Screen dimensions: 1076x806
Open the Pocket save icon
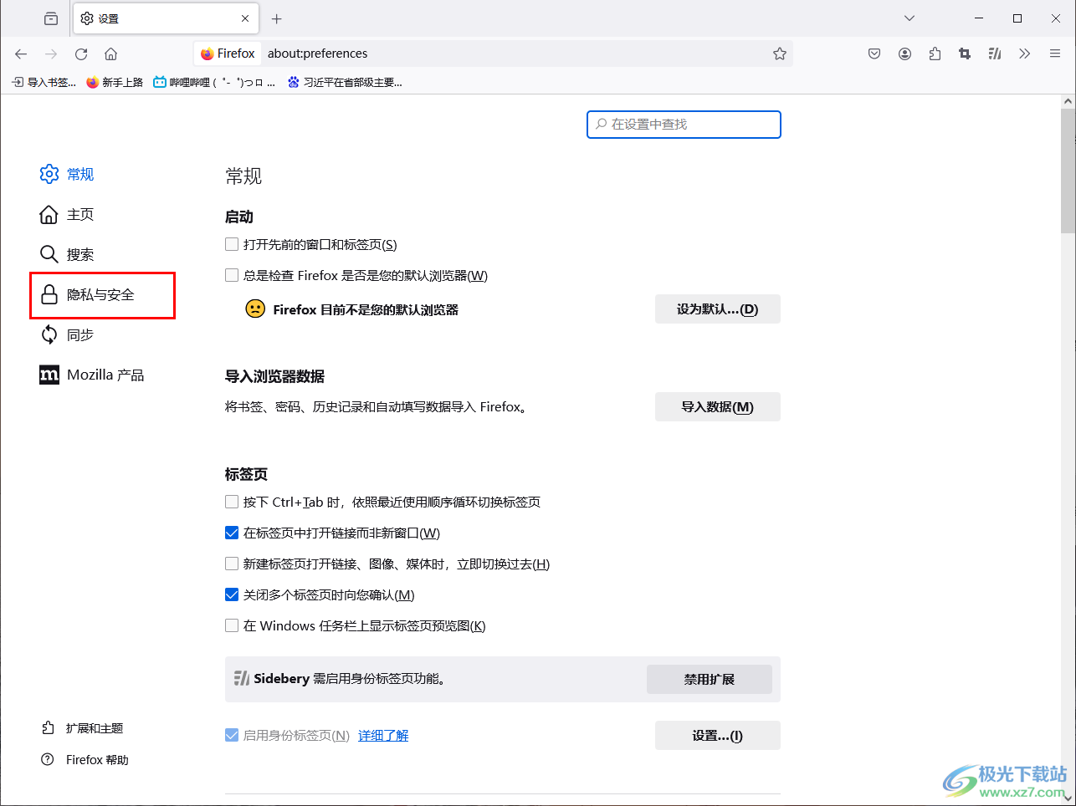874,54
